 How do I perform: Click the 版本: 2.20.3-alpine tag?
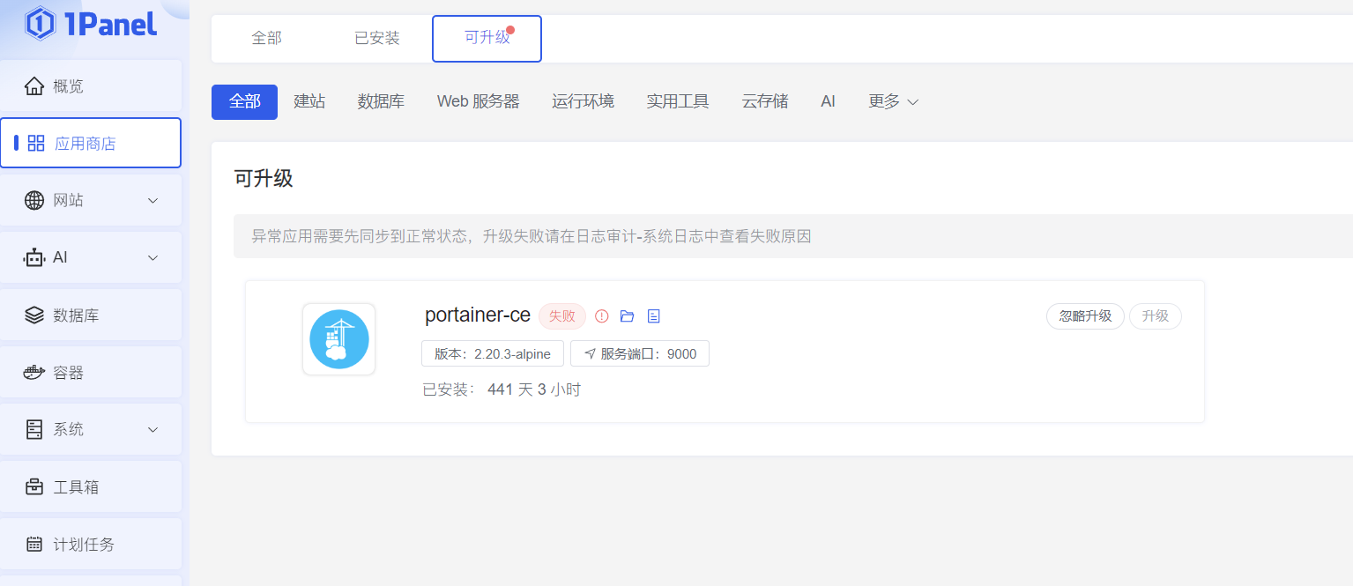tap(493, 353)
